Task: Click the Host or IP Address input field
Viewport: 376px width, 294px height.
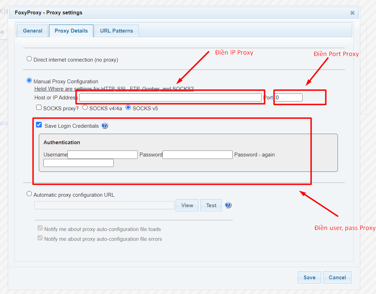Action: (170, 97)
